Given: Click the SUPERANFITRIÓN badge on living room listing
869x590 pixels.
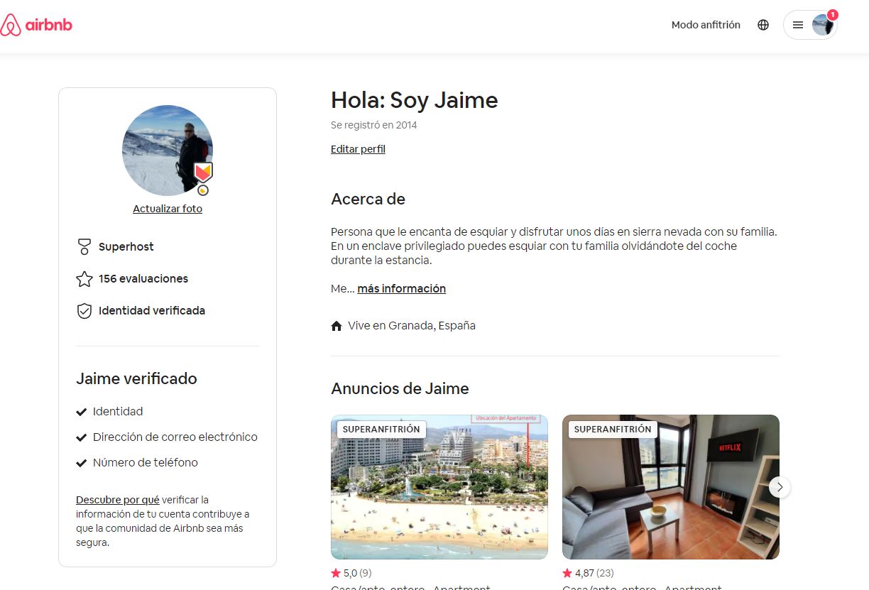Looking at the screenshot, I should pyautogui.click(x=612, y=430).
